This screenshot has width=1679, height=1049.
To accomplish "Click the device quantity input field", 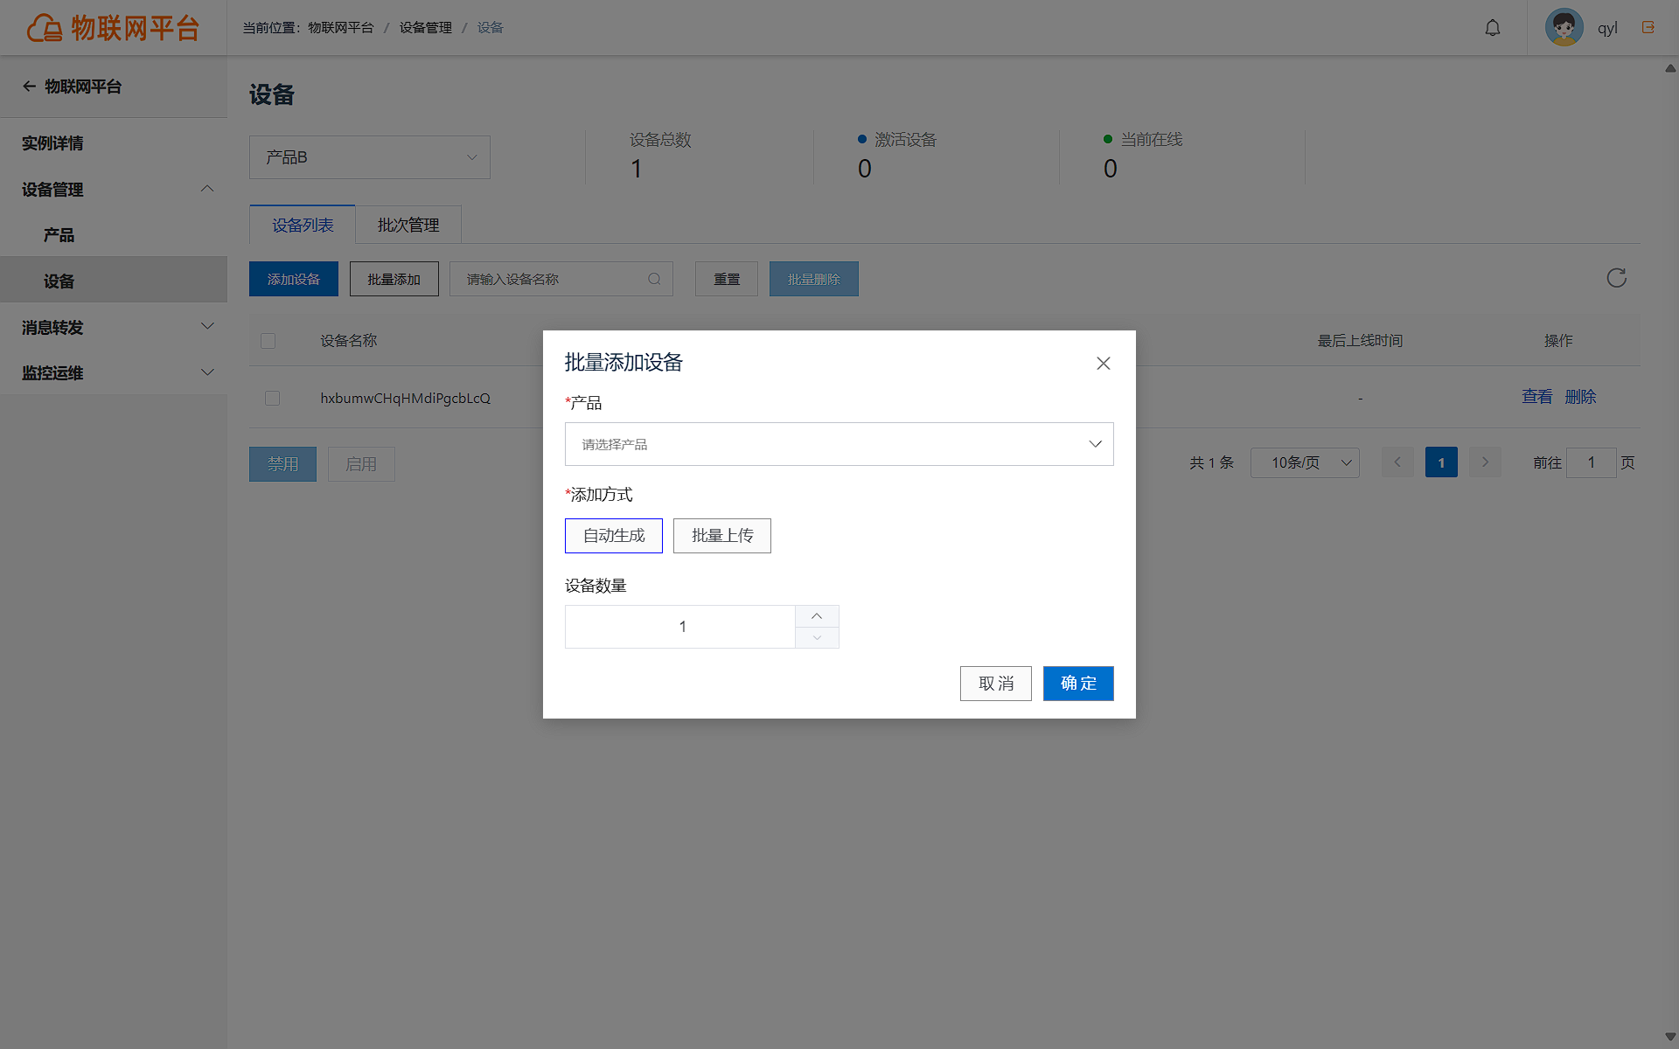I will pyautogui.click(x=680, y=627).
